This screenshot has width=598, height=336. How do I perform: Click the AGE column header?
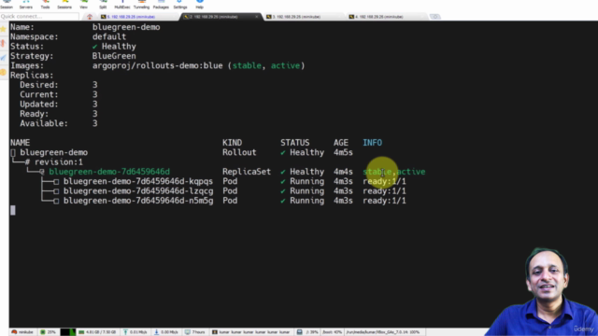pyautogui.click(x=341, y=143)
